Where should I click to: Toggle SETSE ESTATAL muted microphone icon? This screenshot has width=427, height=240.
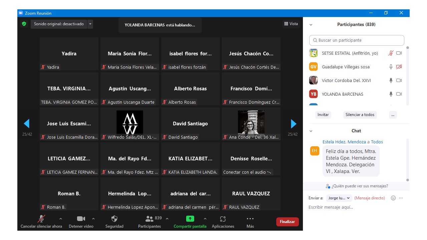pos(391,53)
